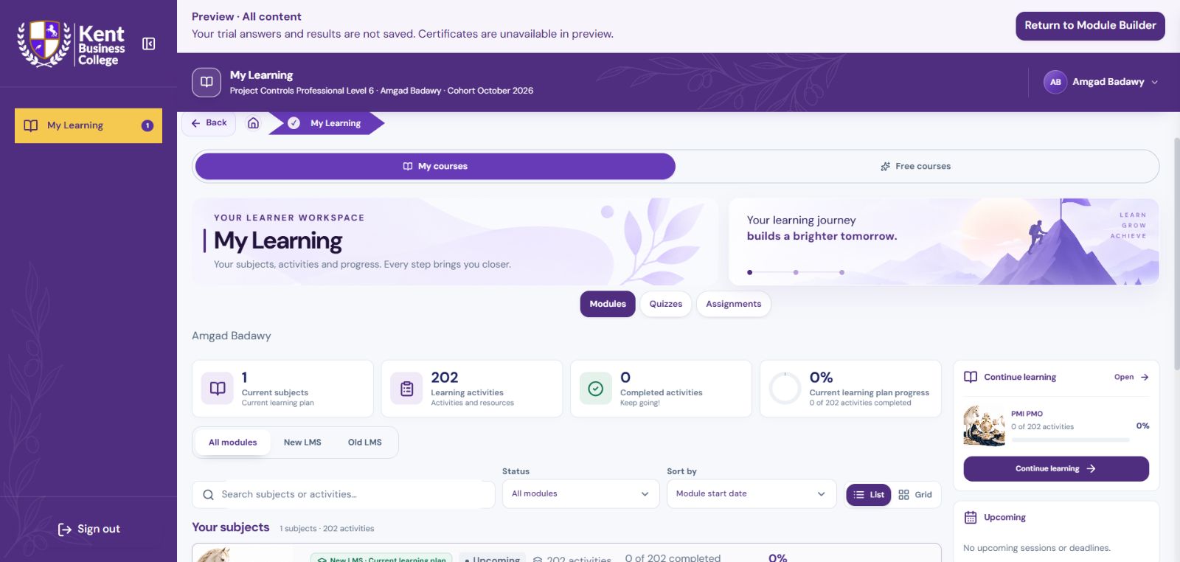Select the Assignments tab
1180x562 pixels.
point(733,304)
